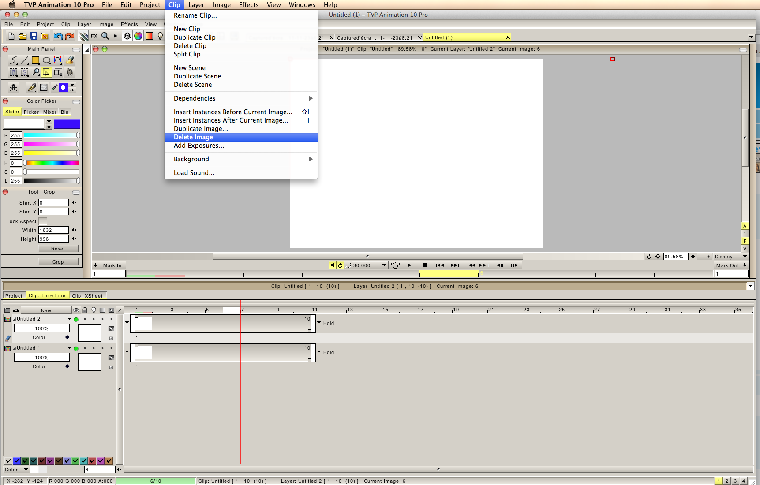Click the Mark In button
760x485 pixels.
coord(109,265)
